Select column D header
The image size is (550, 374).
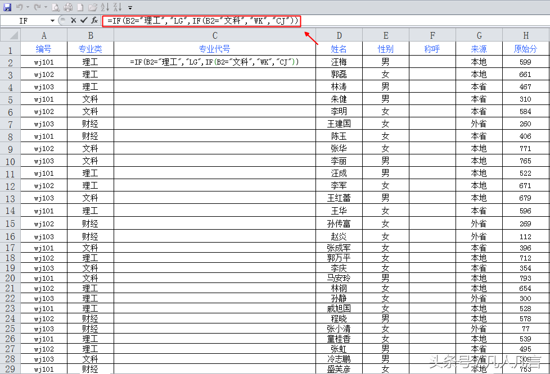(x=339, y=35)
